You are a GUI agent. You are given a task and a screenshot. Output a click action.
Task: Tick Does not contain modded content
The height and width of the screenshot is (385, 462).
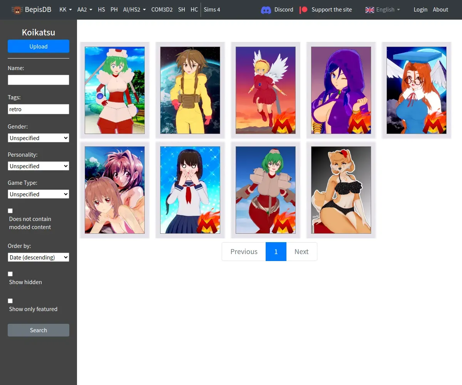coord(10,211)
